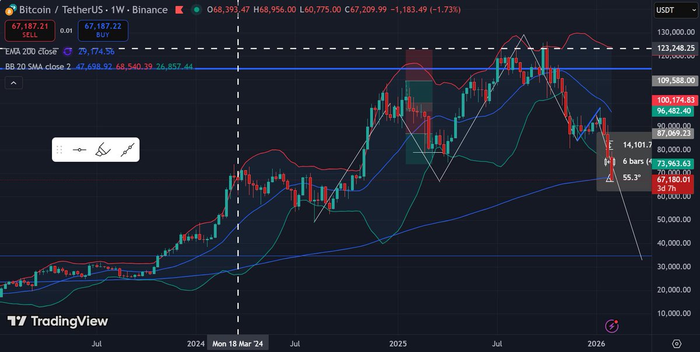700x352 pixels.
Task: Select the BB 20 SMA close 2 label
Action: 37,67
